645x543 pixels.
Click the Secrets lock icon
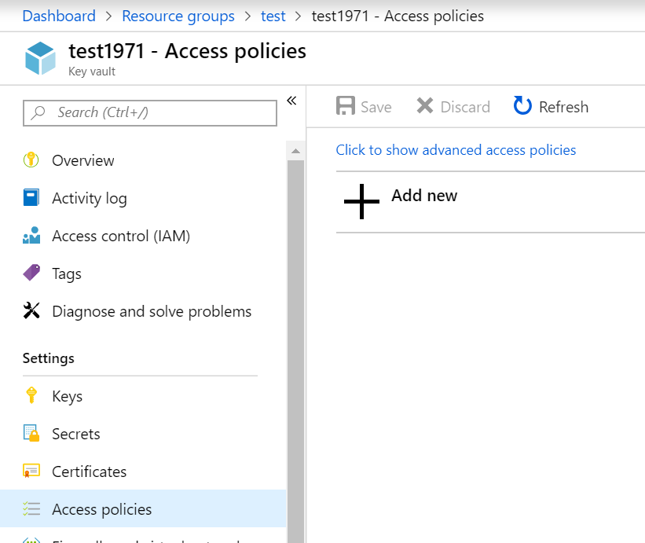(31, 433)
